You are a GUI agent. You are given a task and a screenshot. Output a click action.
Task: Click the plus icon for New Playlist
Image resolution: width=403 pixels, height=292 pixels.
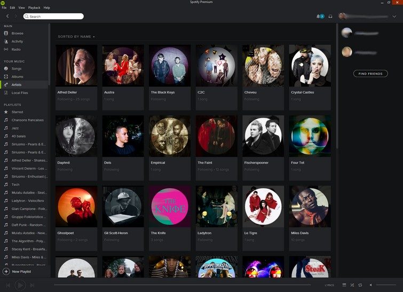pyautogui.click(x=6, y=271)
